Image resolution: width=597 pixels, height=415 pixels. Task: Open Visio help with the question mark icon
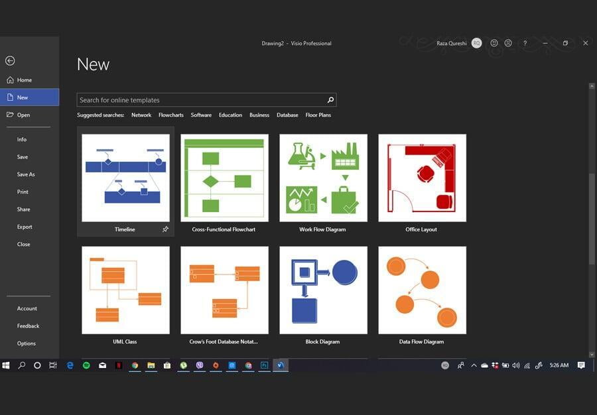click(525, 43)
